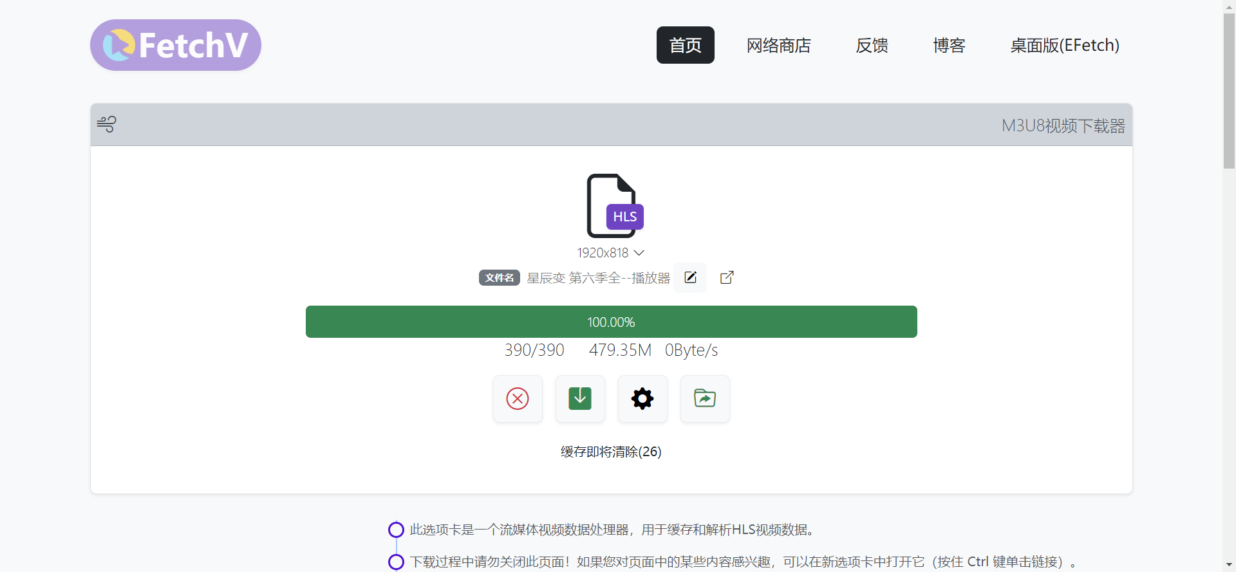Click the page scrollbar down arrow
Image resolution: width=1236 pixels, height=572 pixels.
[1229, 565]
